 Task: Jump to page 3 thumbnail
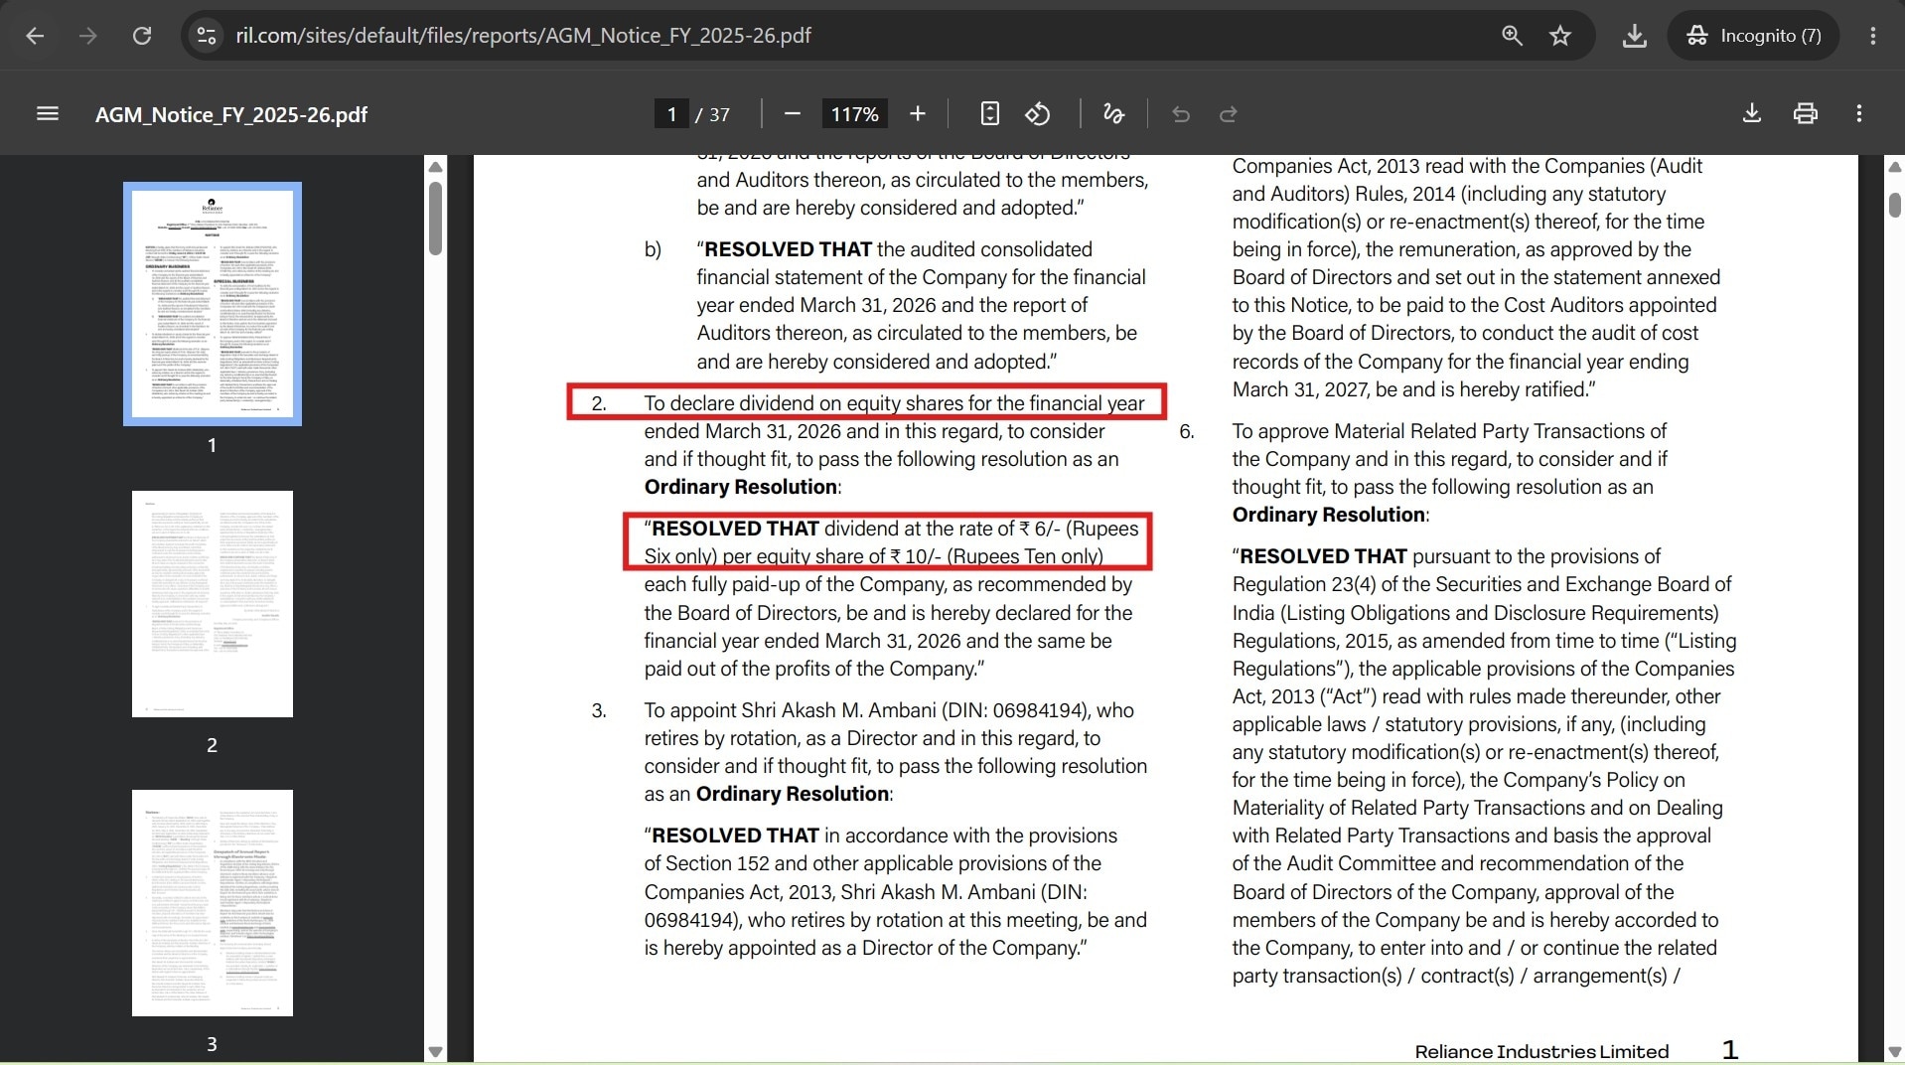[x=213, y=903]
